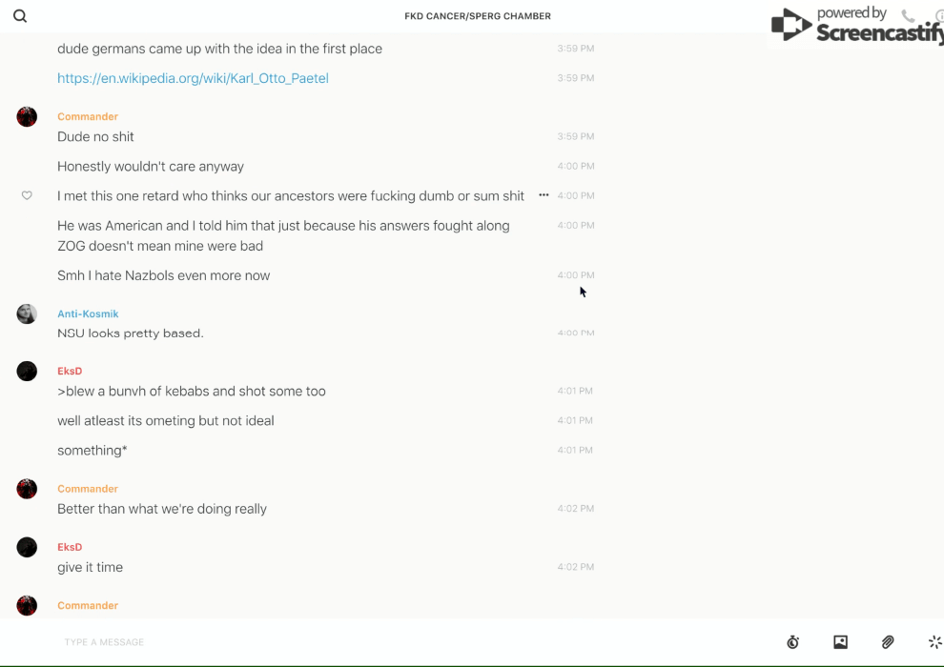This screenshot has height=667, width=944.
Task: Click EksD's avatar beside "give it time"
Action: tap(27, 547)
